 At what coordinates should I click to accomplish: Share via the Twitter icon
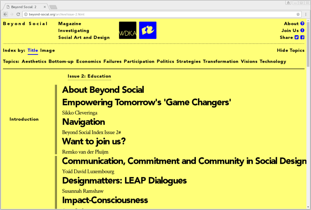pos(296,37)
